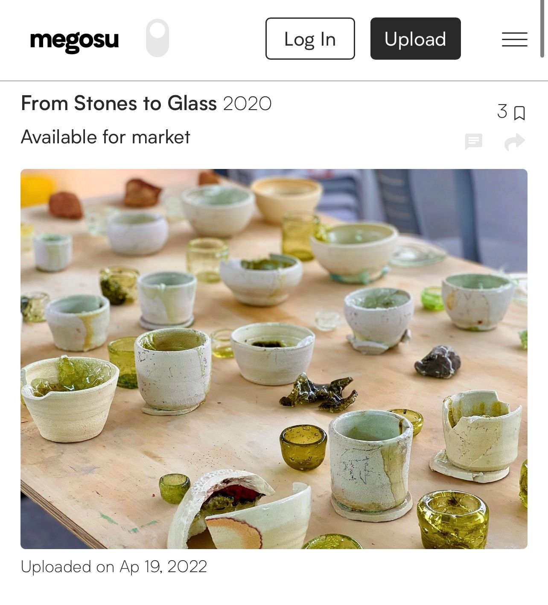Click the Uploaded on Ap 19, 2022 text

(x=114, y=567)
